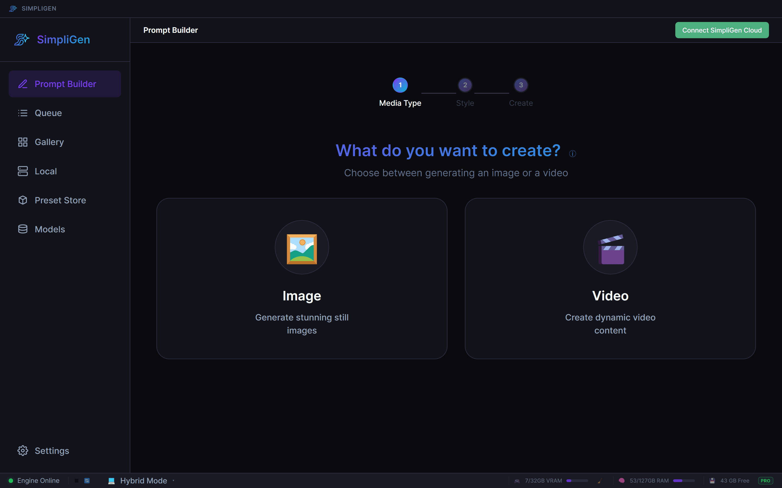782x488 pixels.
Task: Open the Queue page
Action: point(65,113)
